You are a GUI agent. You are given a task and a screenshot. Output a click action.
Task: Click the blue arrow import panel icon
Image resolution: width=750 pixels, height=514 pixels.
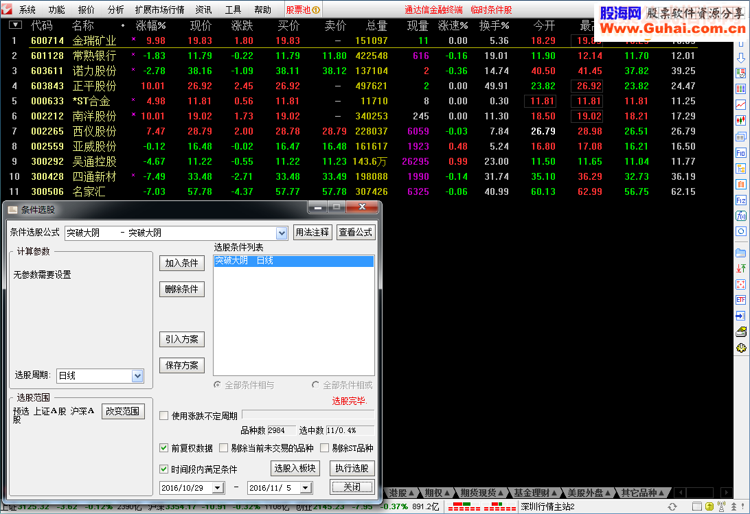pos(741,316)
